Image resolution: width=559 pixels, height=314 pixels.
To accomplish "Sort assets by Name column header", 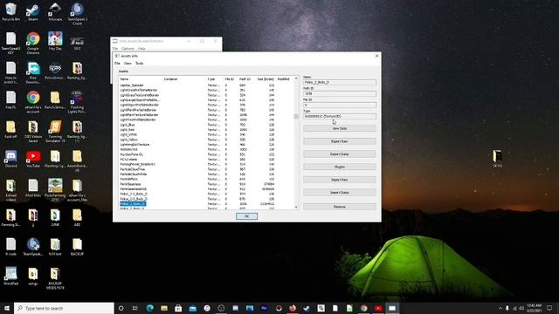I will tap(141, 79).
